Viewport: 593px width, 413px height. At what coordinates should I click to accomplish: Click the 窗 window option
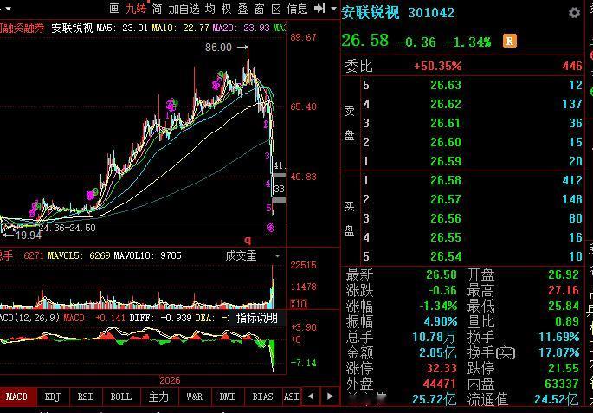[260, 9]
